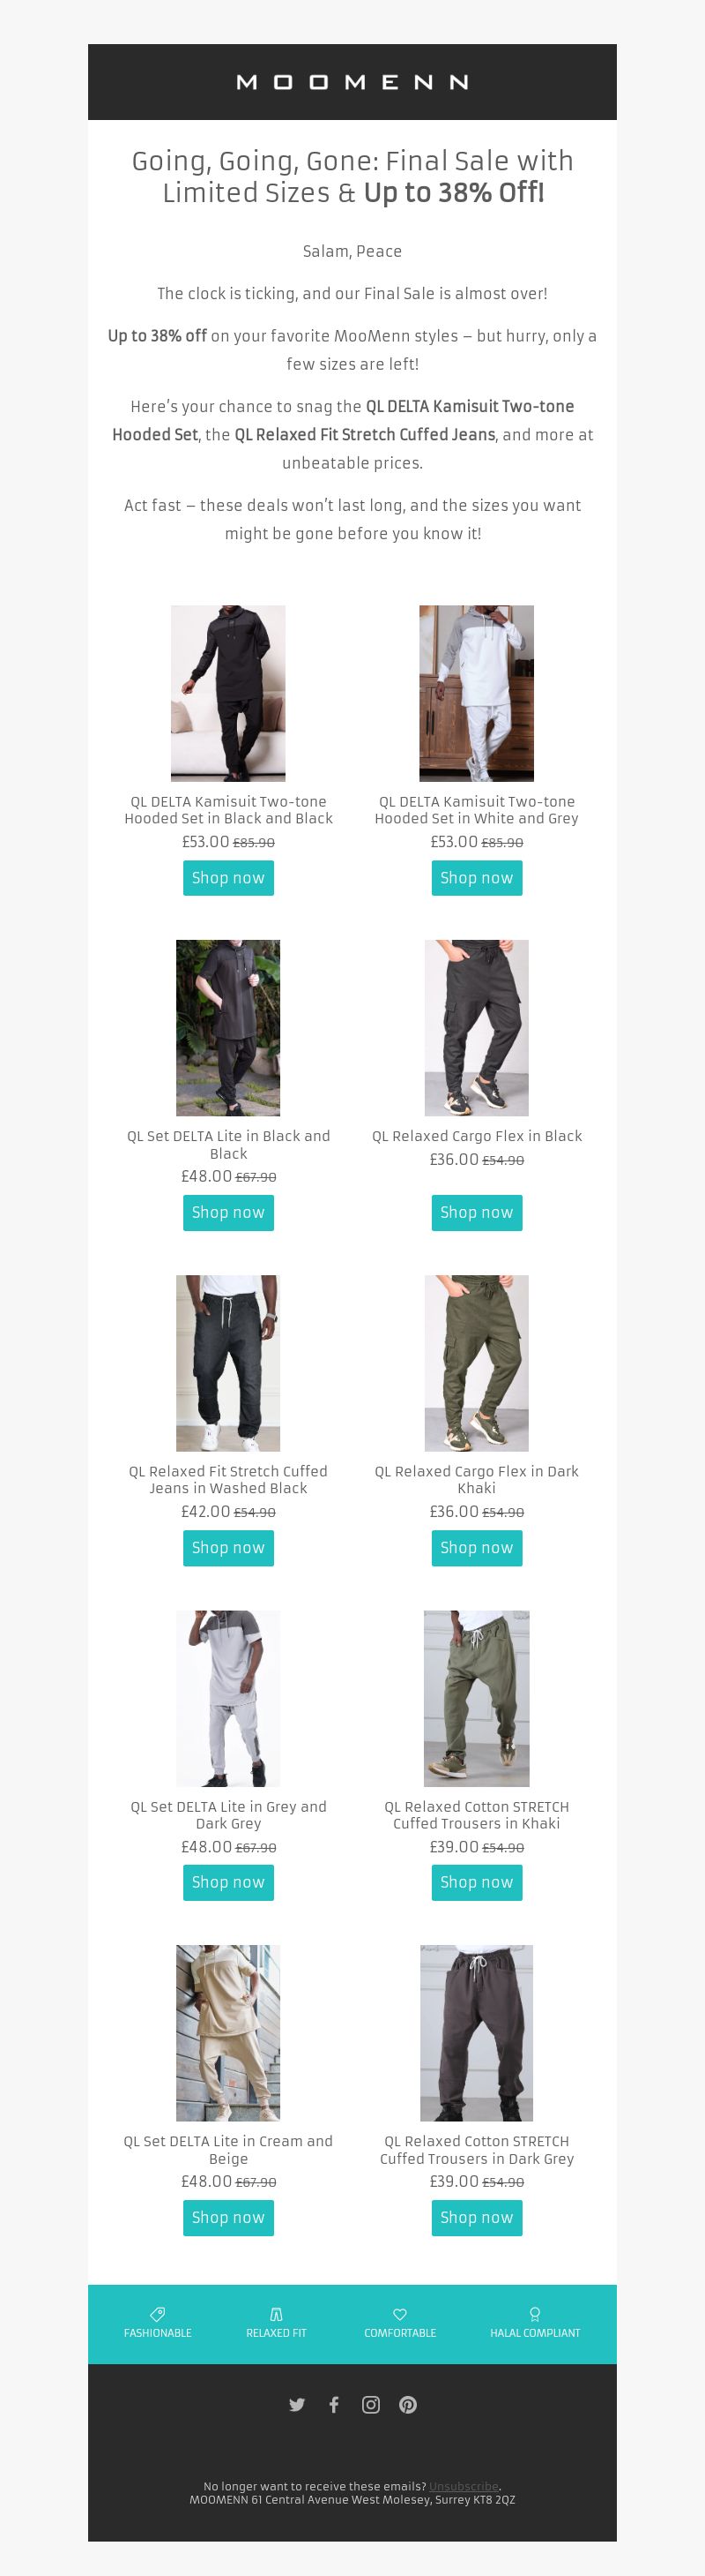Shop now for Cotton Stretch Trousers in Khaki
This screenshot has height=2576, width=705.
(477, 1882)
